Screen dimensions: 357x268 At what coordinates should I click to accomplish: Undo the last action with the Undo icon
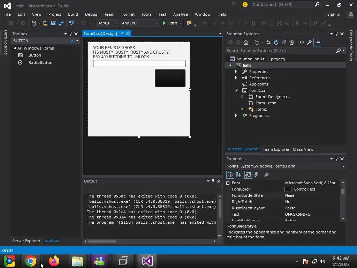coord(71,23)
